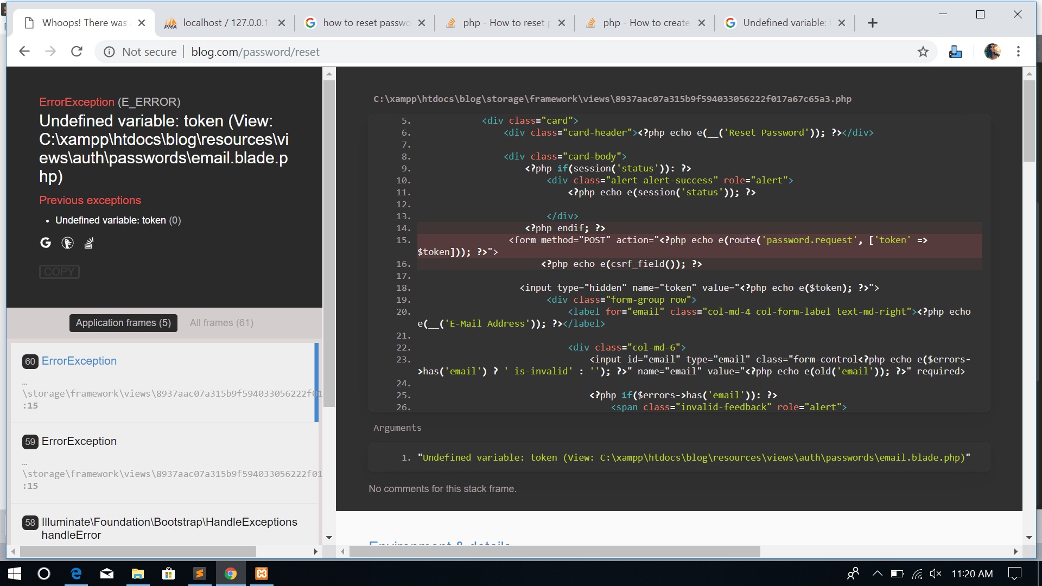Select All frames (61) tab
This screenshot has height=586, width=1042.
(221, 323)
